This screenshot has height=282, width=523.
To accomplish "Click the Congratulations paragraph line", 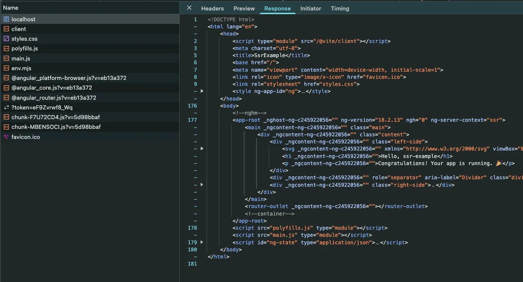I will [x=398, y=163].
